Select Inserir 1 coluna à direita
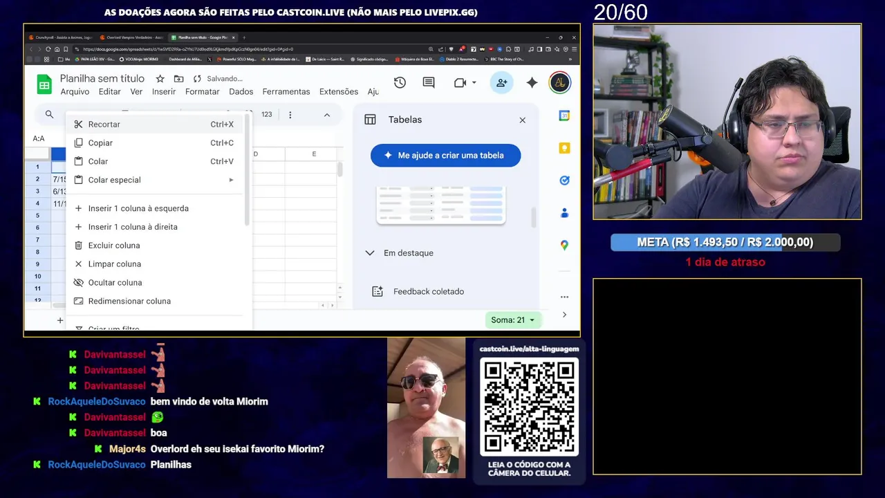The image size is (885, 498). tap(155, 227)
